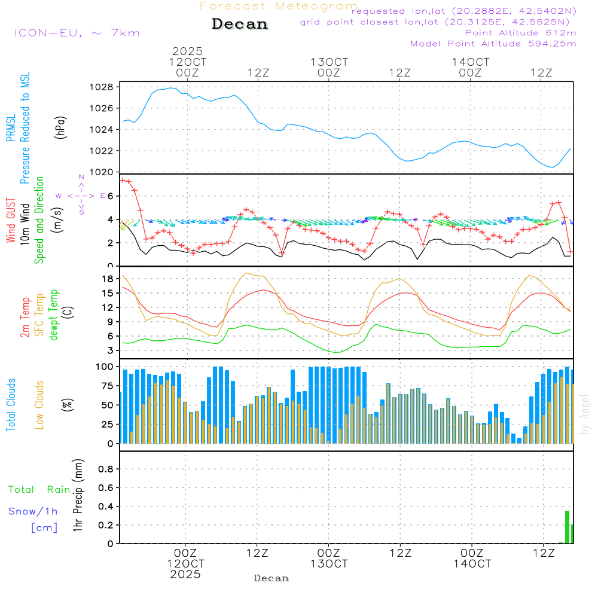The width and height of the screenshot is (598, 598).
Task: Click the Total Rain legend label
Action: pos(39,490)
